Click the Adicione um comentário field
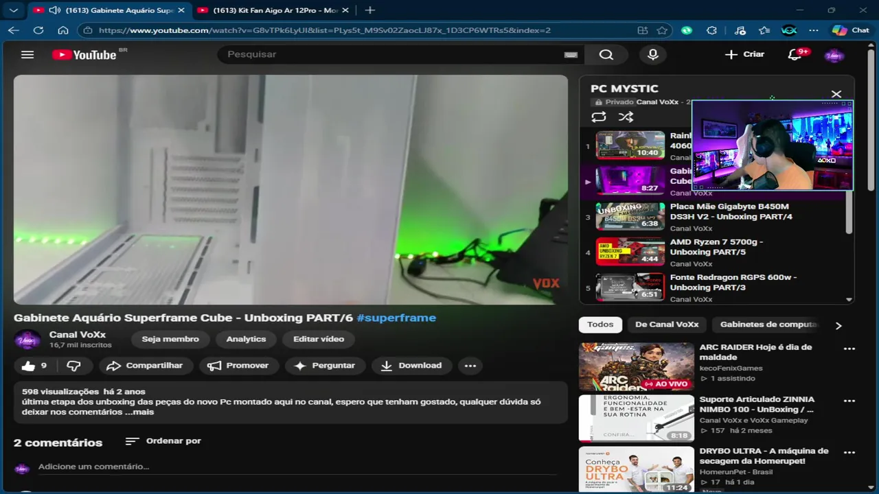This screenshot has width=879, height=494. click(x=297, y=467)
